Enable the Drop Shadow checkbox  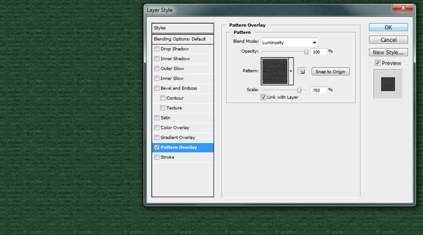coord(157,49)
